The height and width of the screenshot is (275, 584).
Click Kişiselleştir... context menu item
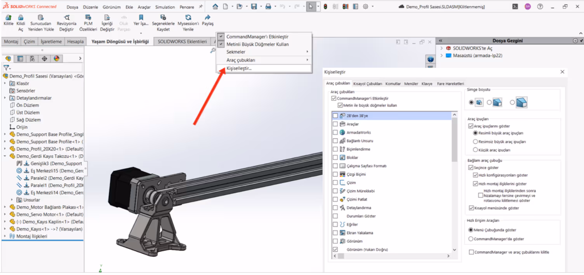(264, 68)
